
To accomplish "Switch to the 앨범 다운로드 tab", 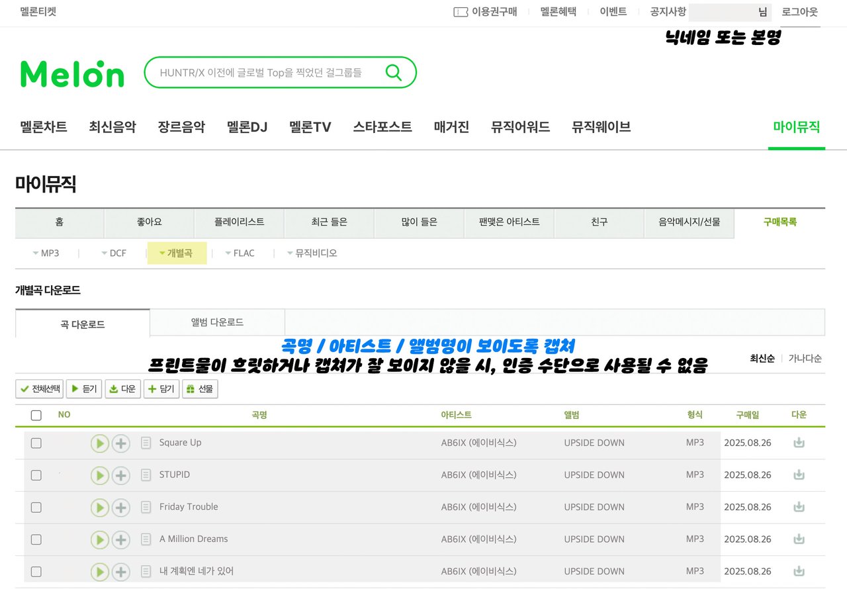I will point(217,322).
